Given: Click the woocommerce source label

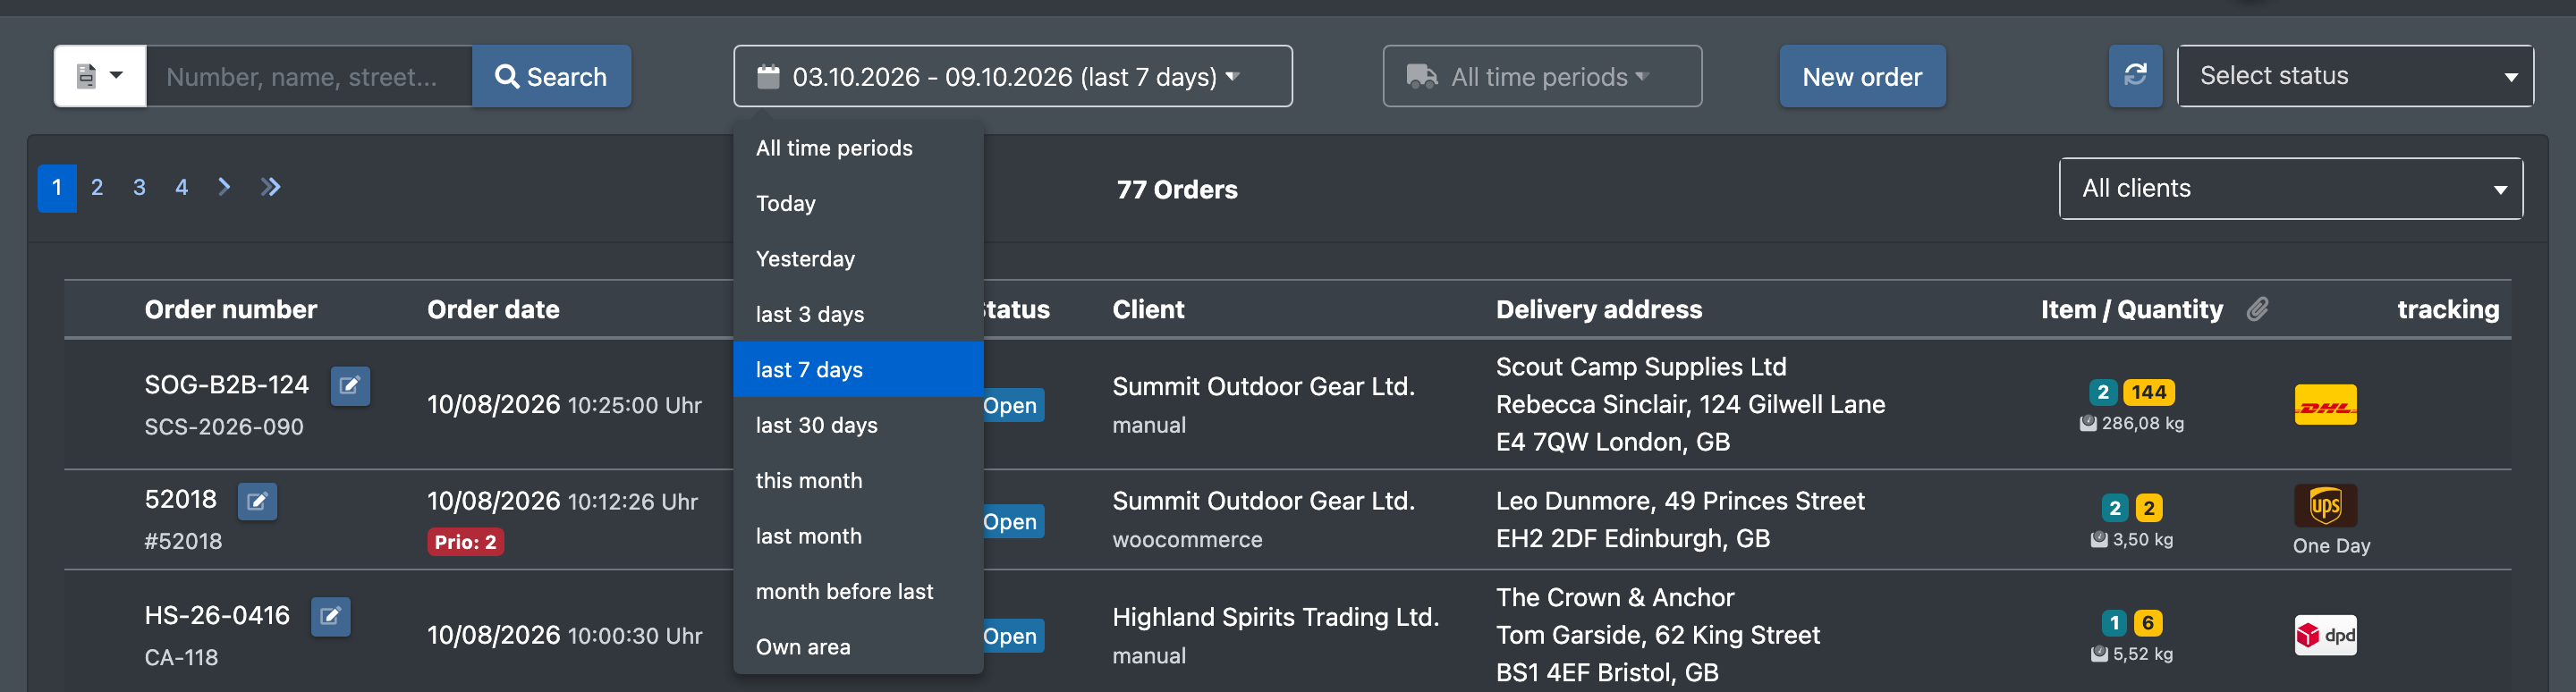Looking at the screenshot, I should 1187,540.
